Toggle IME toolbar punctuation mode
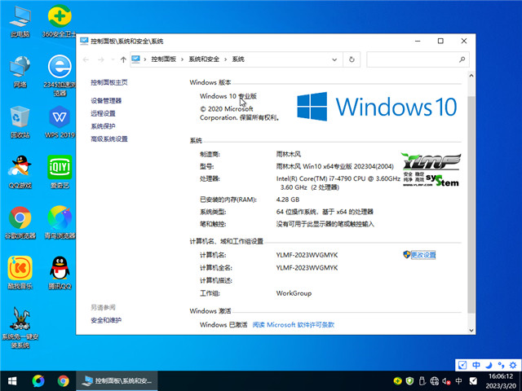Viewport: 522px width, 391px height. 501,365
